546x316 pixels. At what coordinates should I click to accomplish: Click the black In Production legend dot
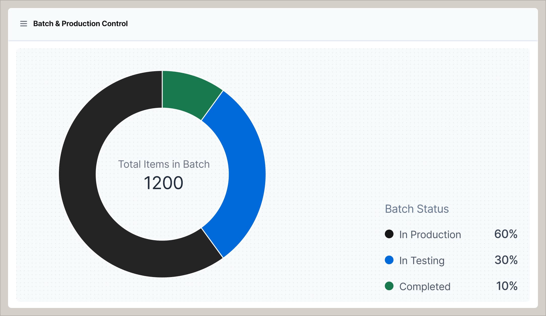[x=389, y=234]
